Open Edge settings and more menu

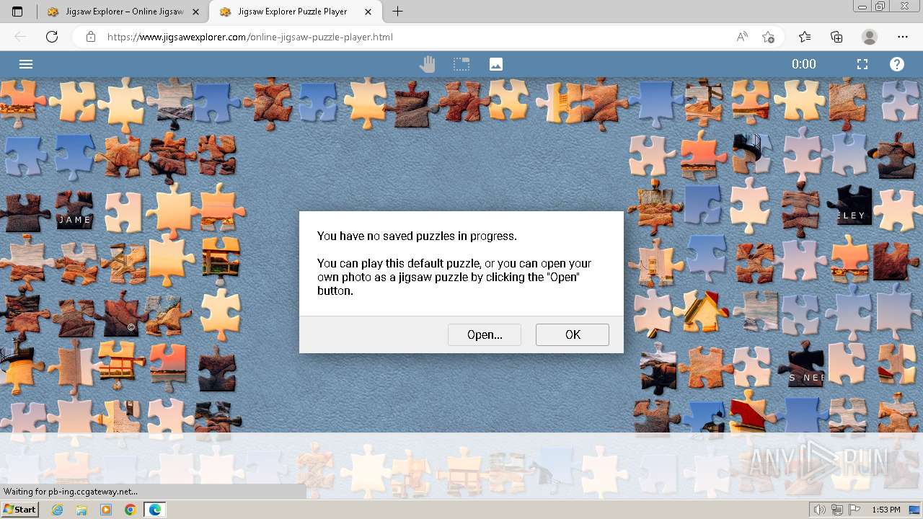pos(903,37)
